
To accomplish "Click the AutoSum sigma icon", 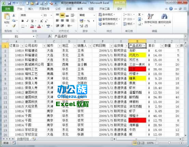I will [139, 15].
